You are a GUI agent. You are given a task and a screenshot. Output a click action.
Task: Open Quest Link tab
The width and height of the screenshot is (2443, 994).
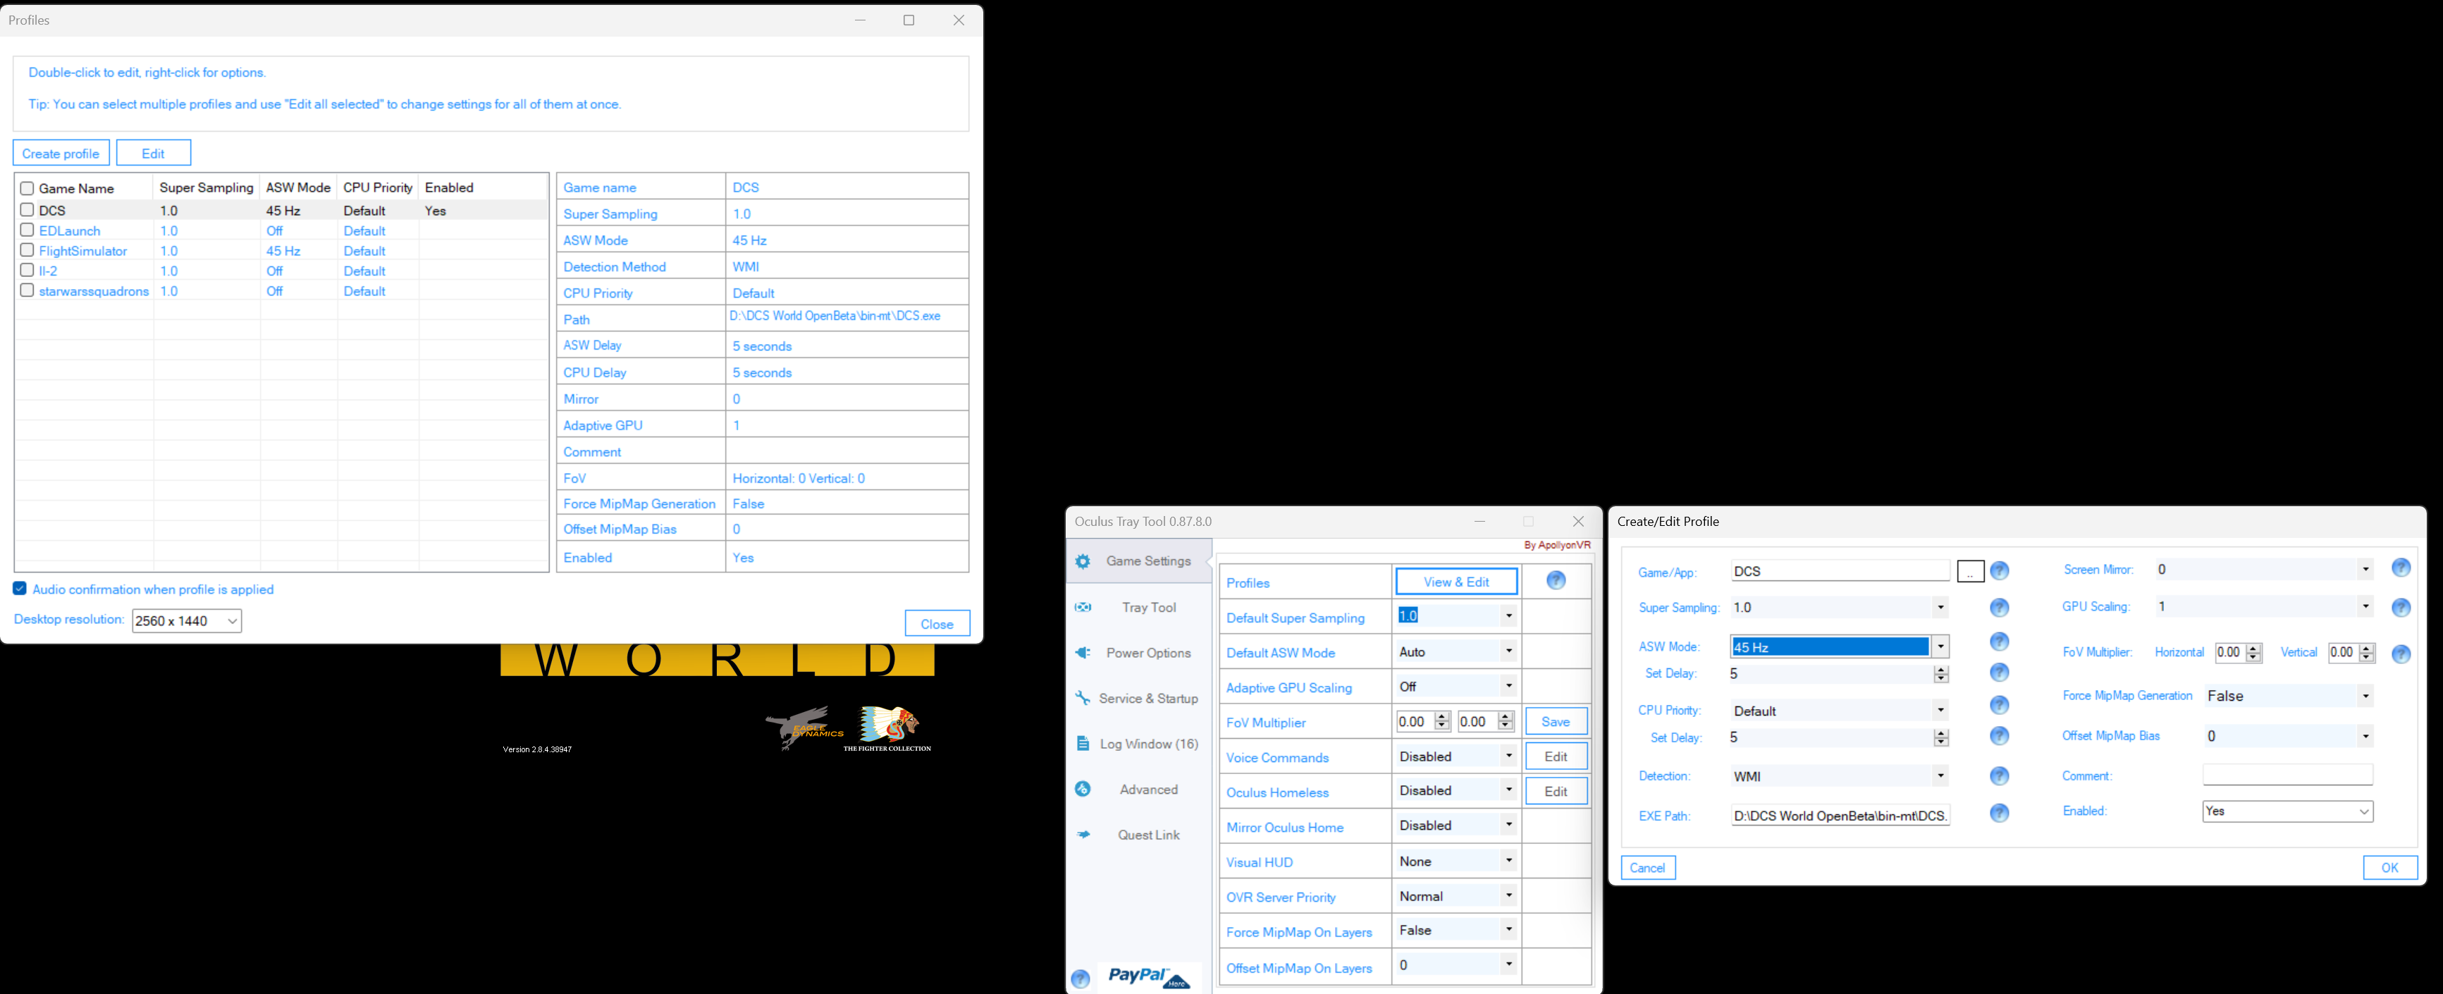(1139, 835)
